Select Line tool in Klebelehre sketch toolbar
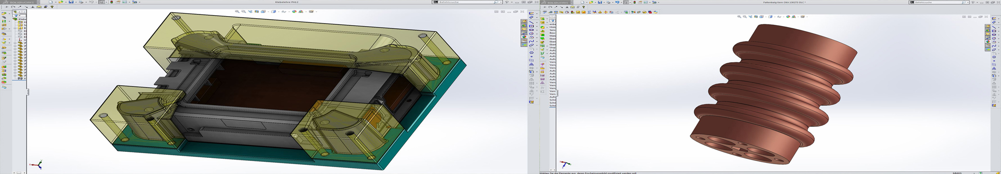The image size is (1001, 174). 531,22
